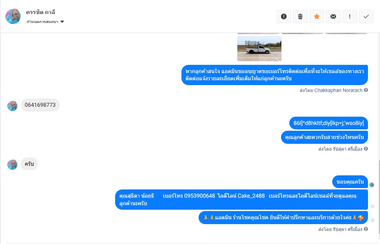Click delivered checkmark beside Cake_2488 message
Viewport: 380px width, 244px height.
coord(372,206)
